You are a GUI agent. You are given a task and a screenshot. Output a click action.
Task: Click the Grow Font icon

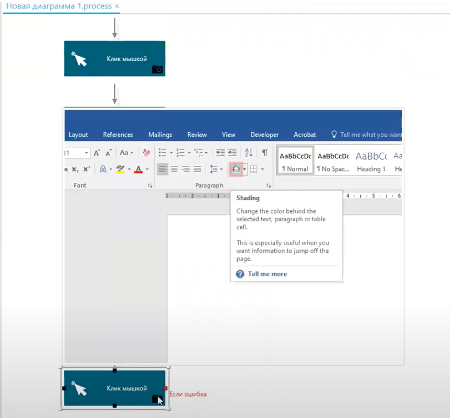97,153
